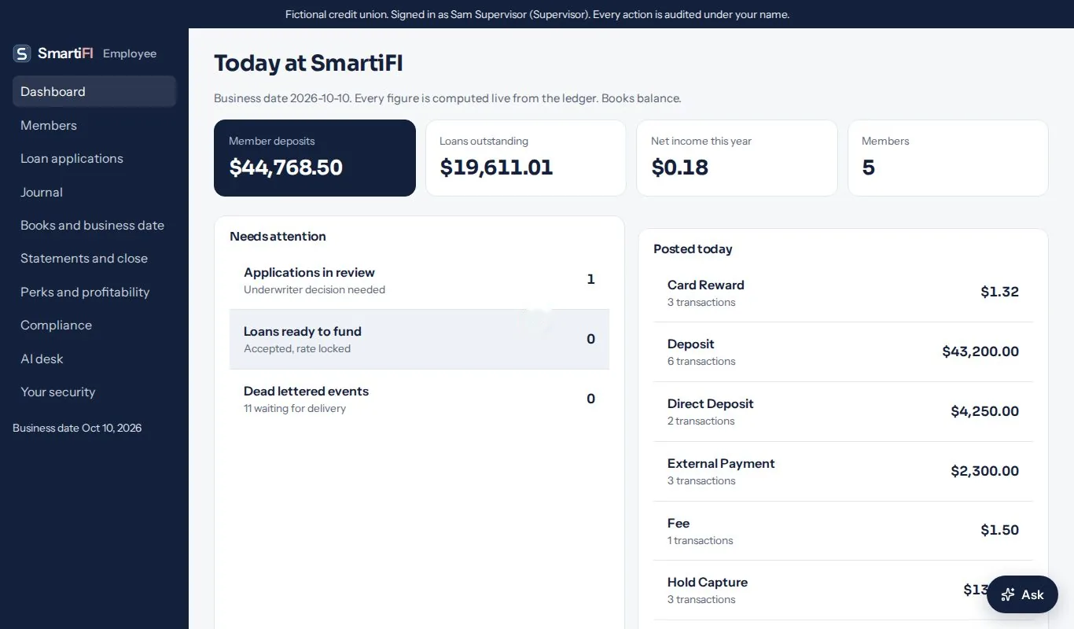Click the Employee label beside logo
The image size is (1074, 629).
[x=130, y=53]
